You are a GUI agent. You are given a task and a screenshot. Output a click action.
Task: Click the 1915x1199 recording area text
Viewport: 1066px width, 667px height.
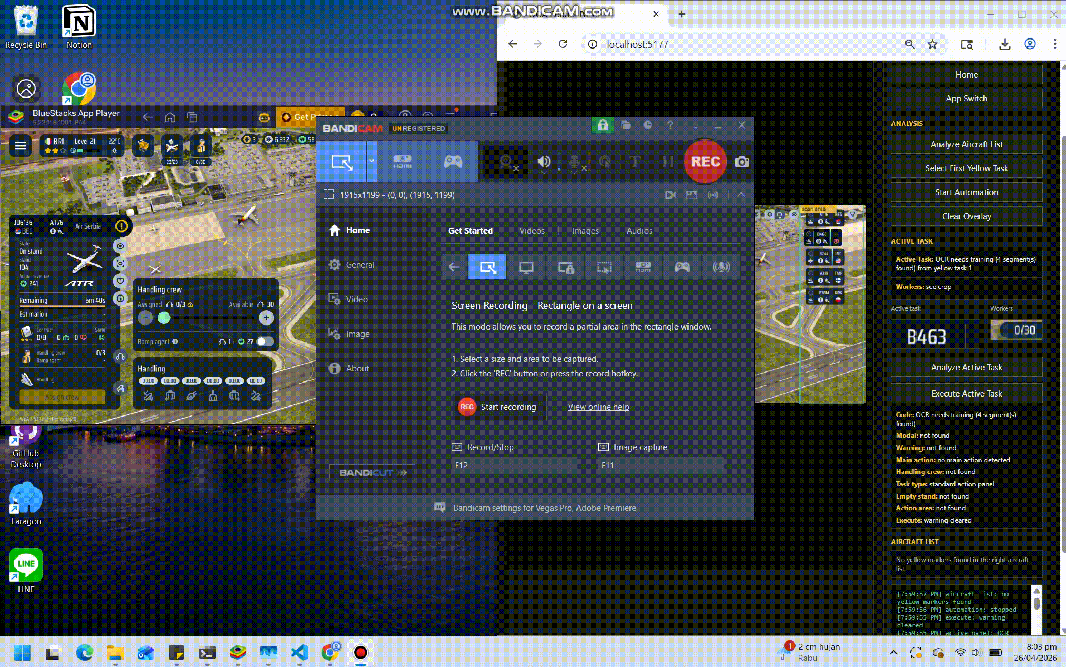[398, 195]
